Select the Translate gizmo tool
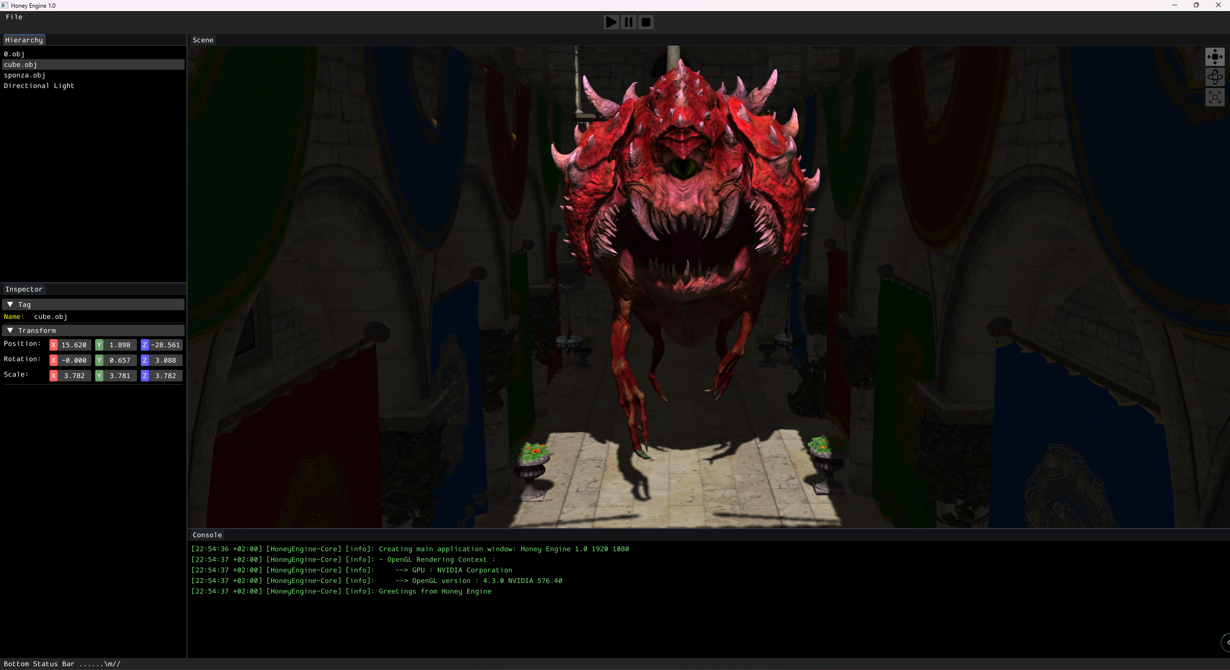Image resolution: width=1230 pixels, height=670 pixels. tap(1215, 57)
